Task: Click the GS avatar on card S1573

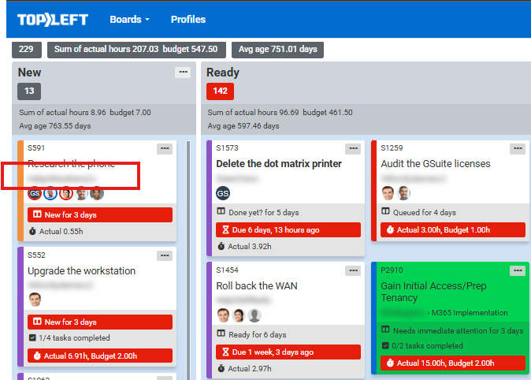Action: point(223,193)
